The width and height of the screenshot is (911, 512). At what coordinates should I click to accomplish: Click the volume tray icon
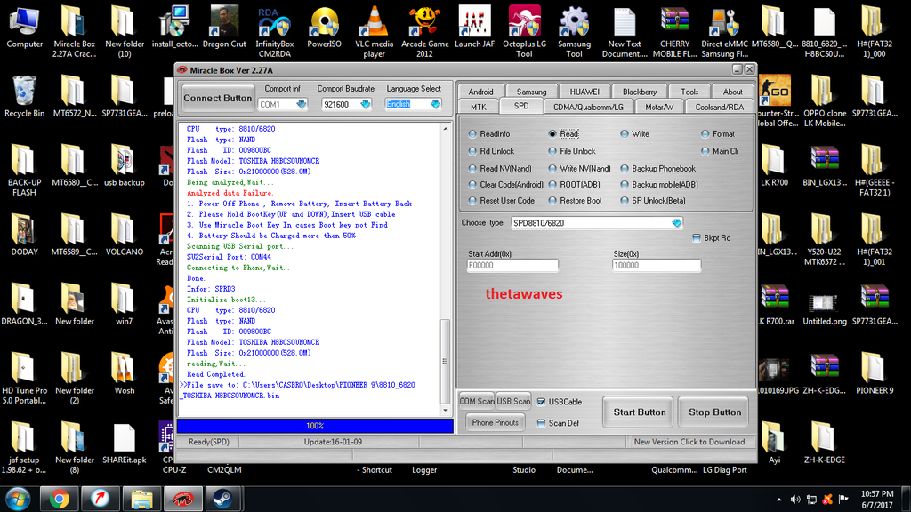795,500
